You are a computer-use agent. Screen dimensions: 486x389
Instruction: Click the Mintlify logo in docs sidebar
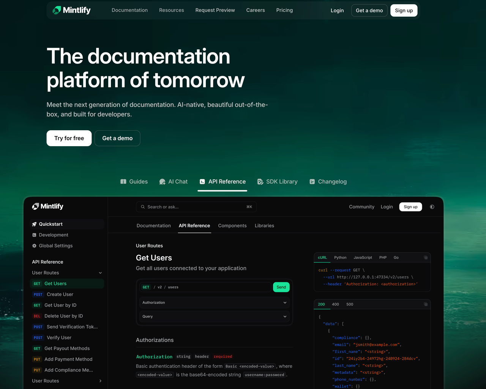(48, 206)
